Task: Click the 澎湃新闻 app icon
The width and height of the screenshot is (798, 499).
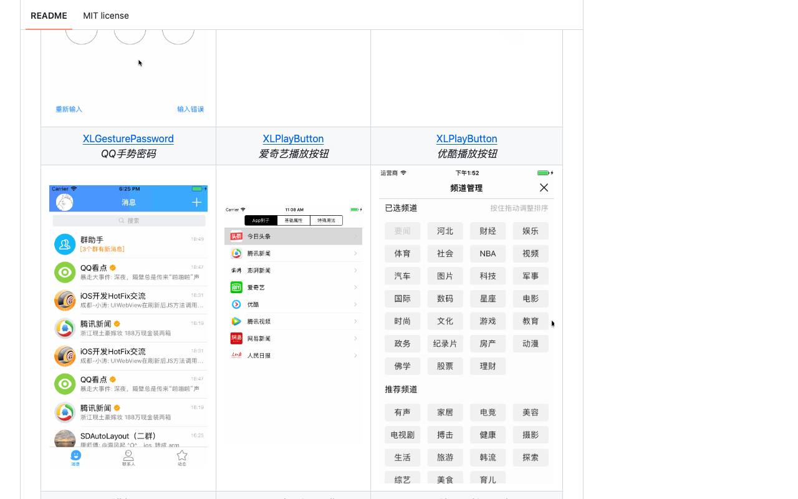Action: pyautogui.click(x=236, y=270)
